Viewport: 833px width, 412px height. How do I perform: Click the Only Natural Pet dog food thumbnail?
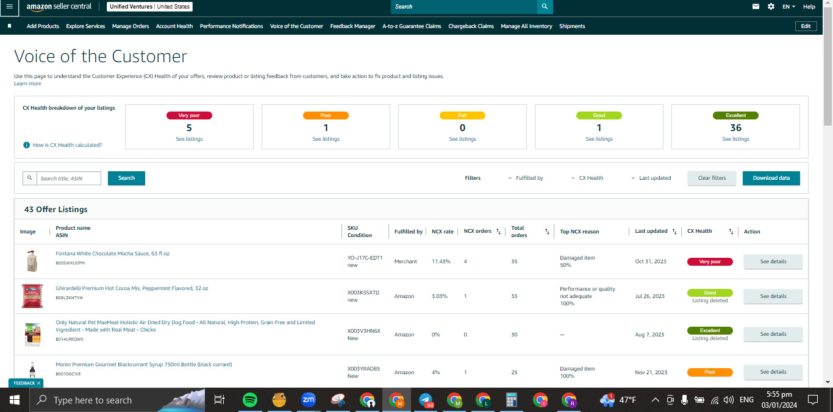click(32, 334)
